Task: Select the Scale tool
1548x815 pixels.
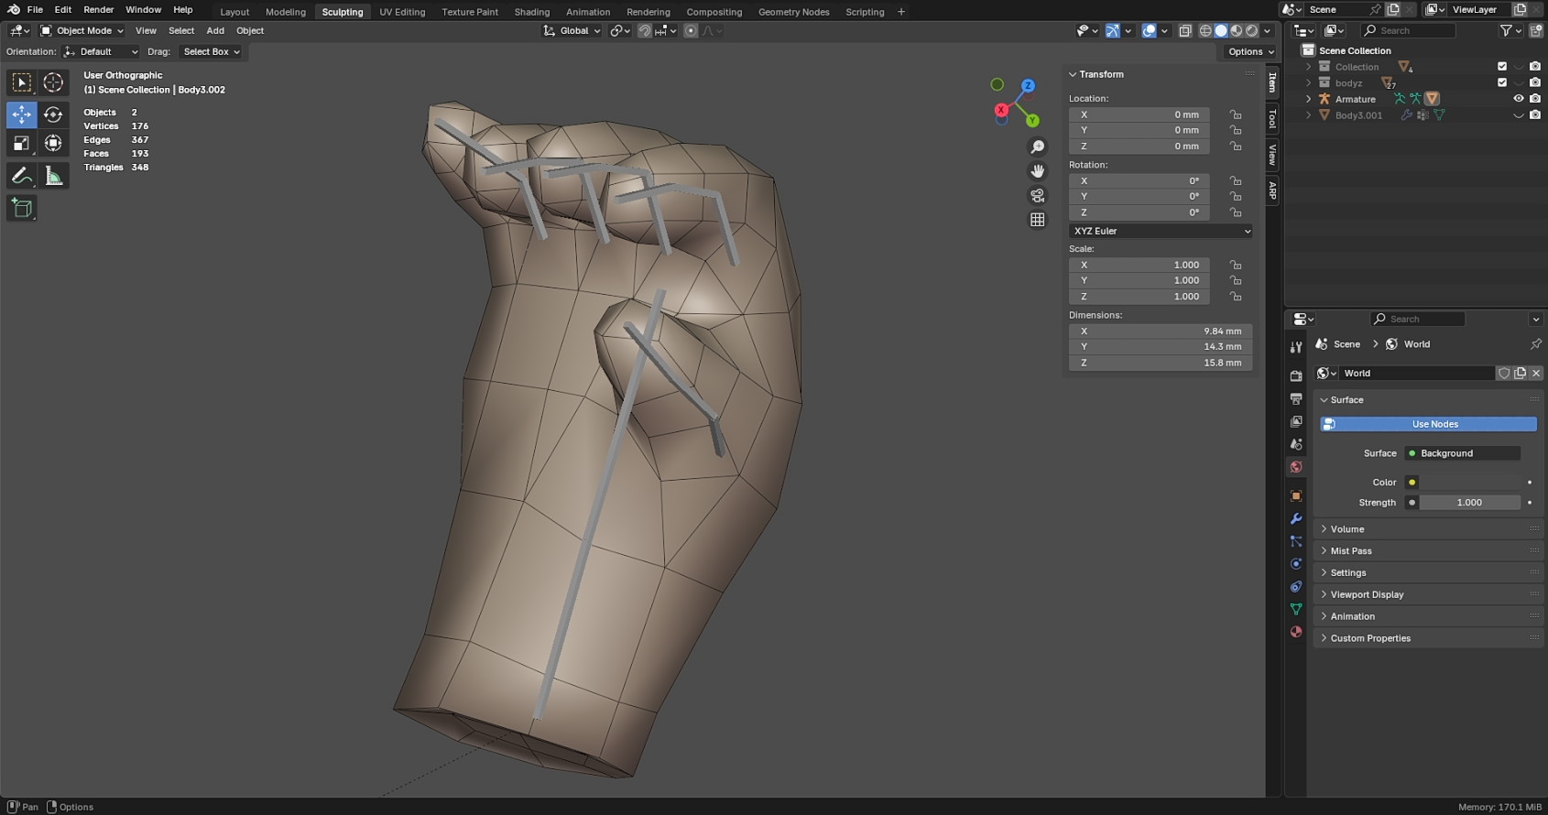Action: tap(21, 143)
